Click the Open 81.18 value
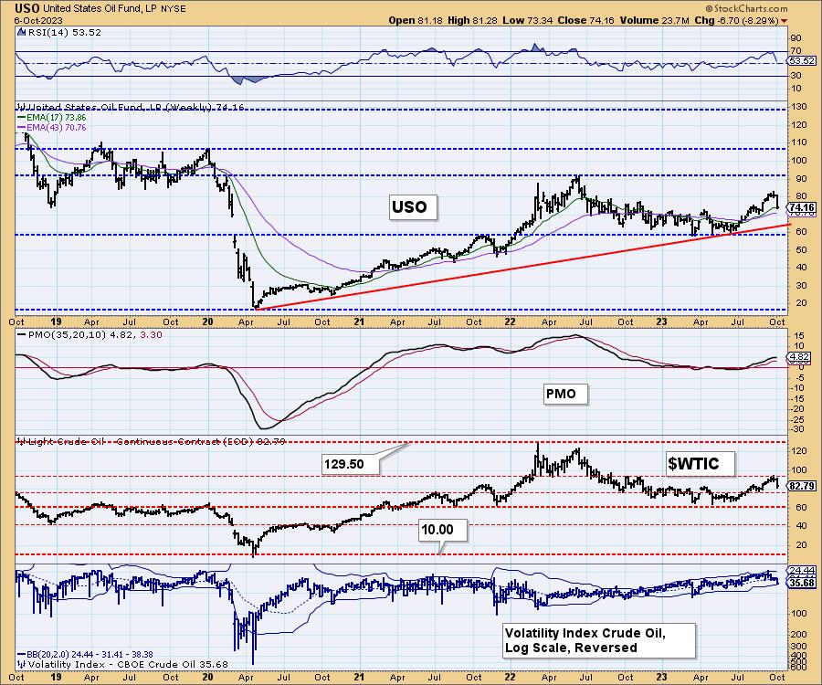822x685 pixels. tap(416, 20)
